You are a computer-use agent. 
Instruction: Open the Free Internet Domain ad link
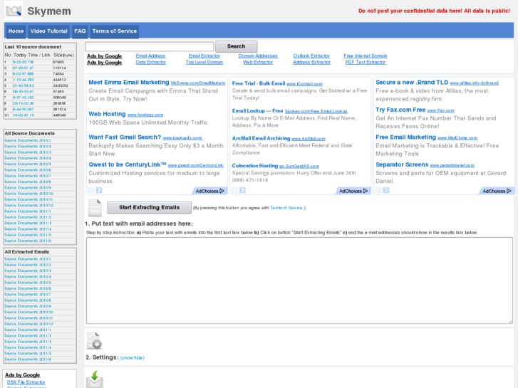tap(366, 56)
